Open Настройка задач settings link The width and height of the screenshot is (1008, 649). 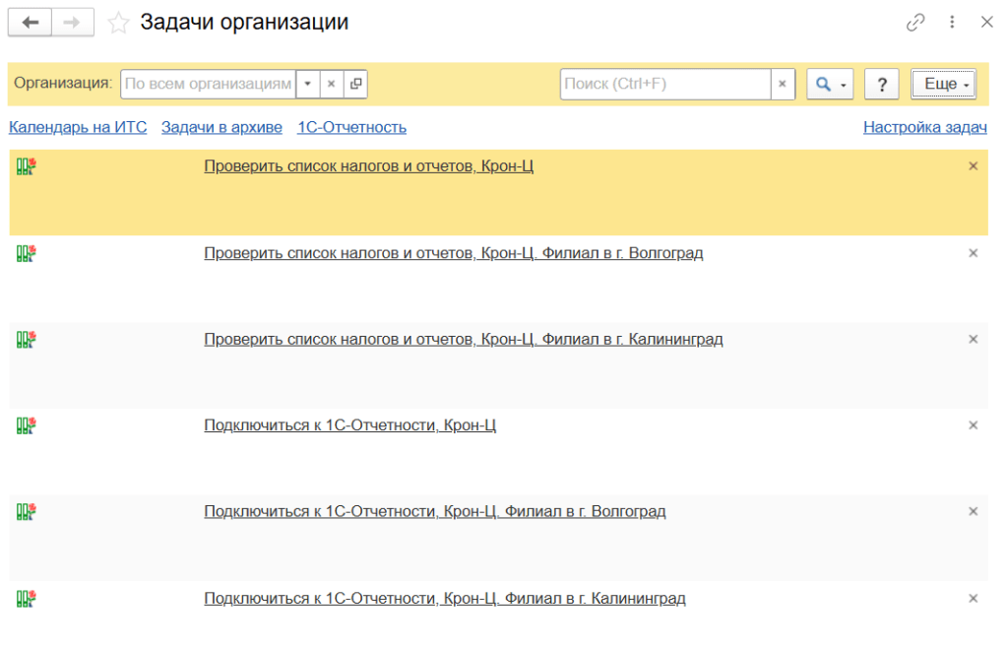click(924, 127)
